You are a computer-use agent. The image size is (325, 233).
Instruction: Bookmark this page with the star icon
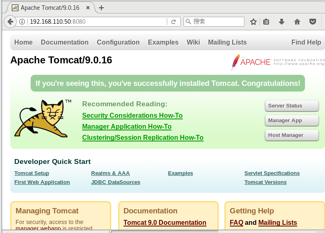(x=253, y=22)
